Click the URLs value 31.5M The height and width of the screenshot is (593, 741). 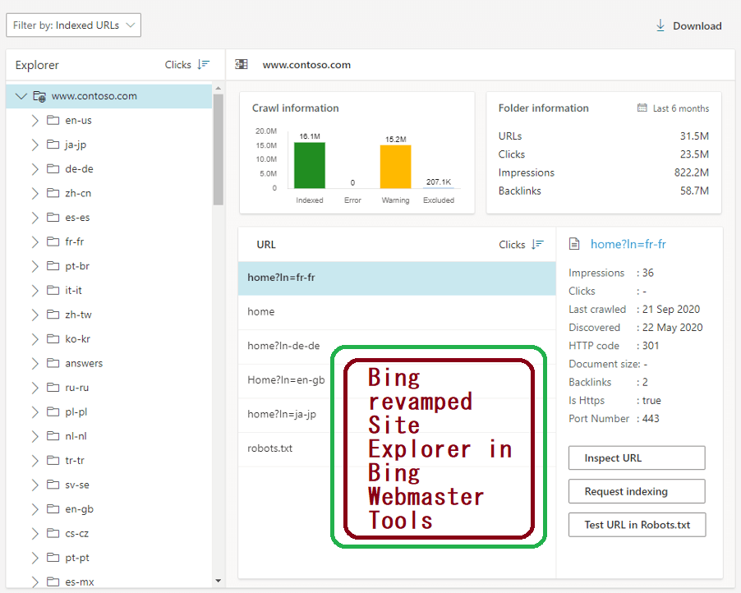694,136
